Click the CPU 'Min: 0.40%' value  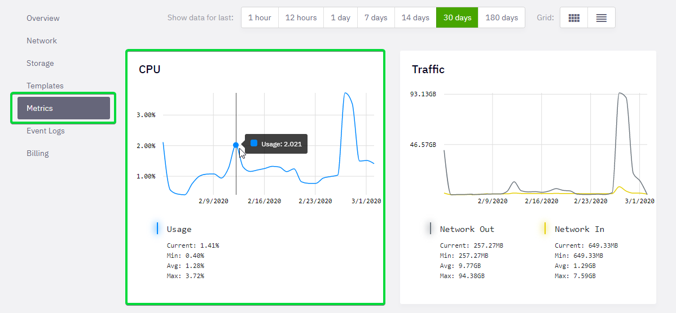186,256
